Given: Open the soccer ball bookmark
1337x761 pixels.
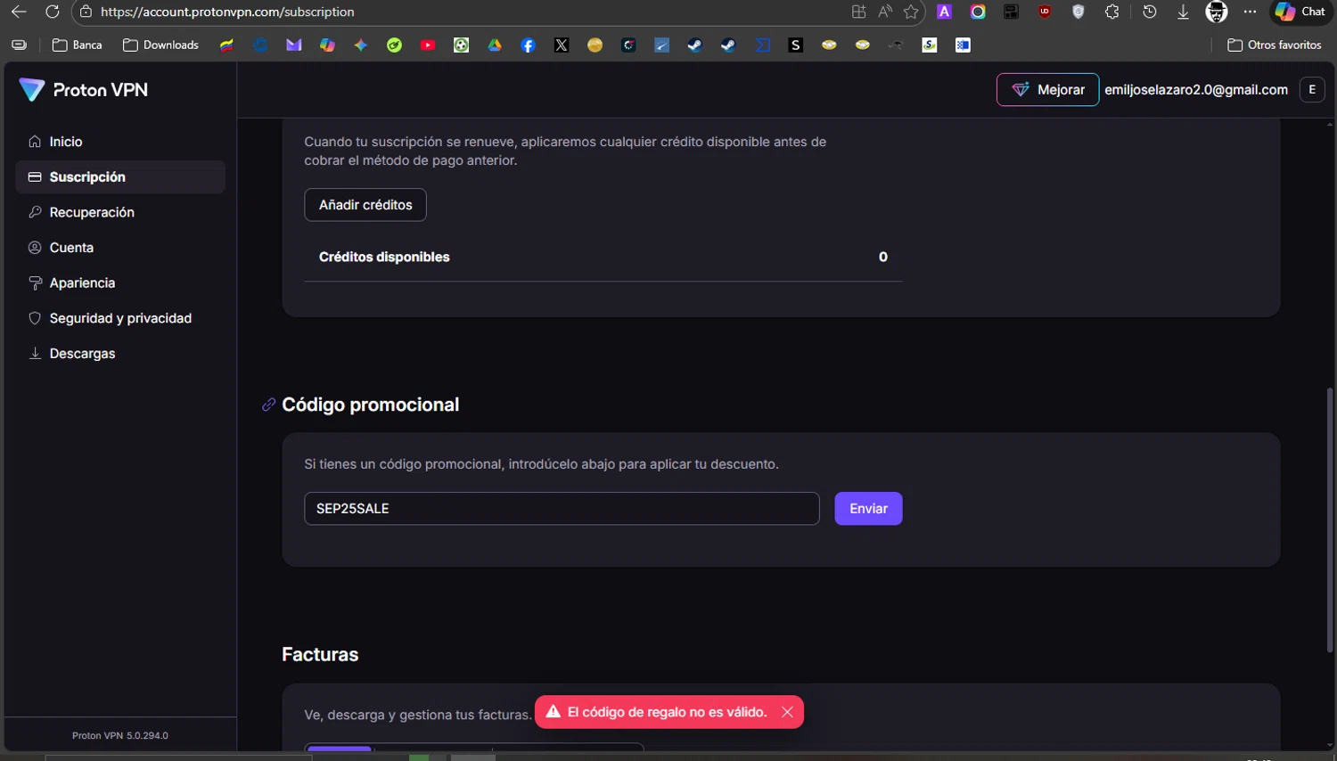Looking at the screenshot, I should (461, 45).
